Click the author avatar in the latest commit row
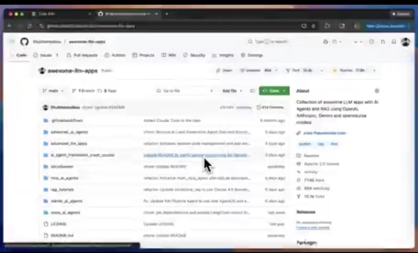 point(45,107)
